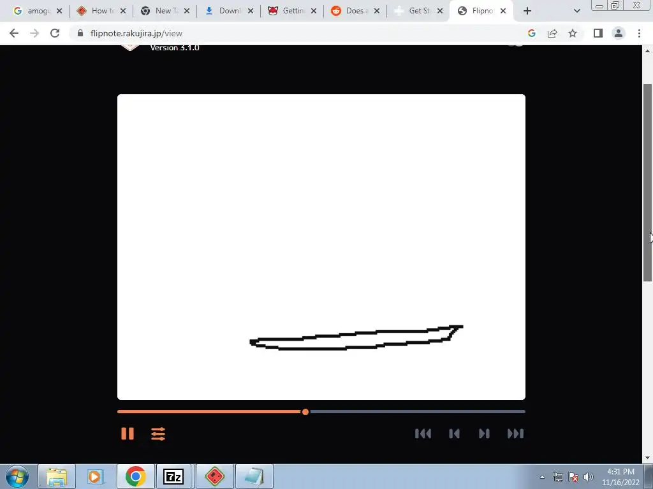Click the flipnote animation canvas
This screenshot has height=489, width=653.
[x=321, y=247]
